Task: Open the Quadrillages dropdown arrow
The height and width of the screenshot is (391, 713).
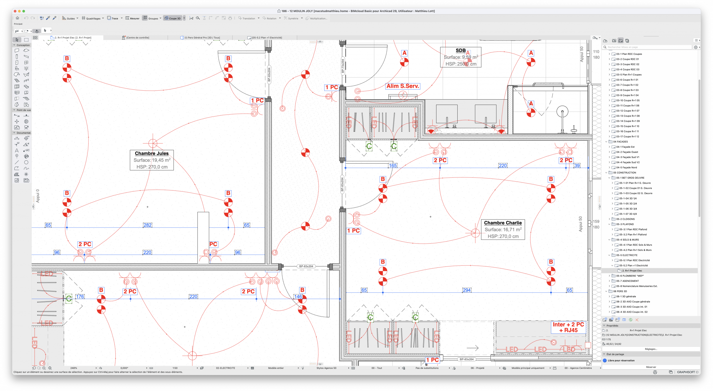Action: point(103,18)
